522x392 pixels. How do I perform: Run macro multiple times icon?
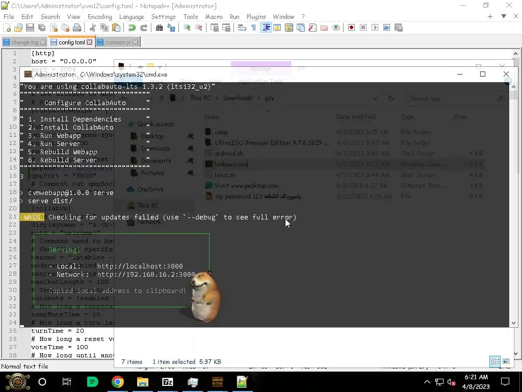[386, 28]
